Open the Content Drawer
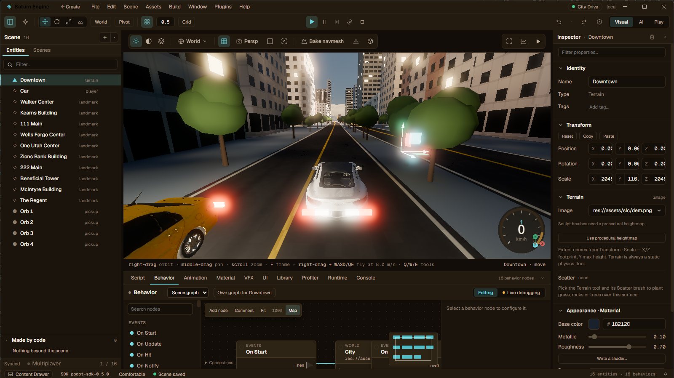The width and height of the screenshot is (674, 378). (28, 374)
